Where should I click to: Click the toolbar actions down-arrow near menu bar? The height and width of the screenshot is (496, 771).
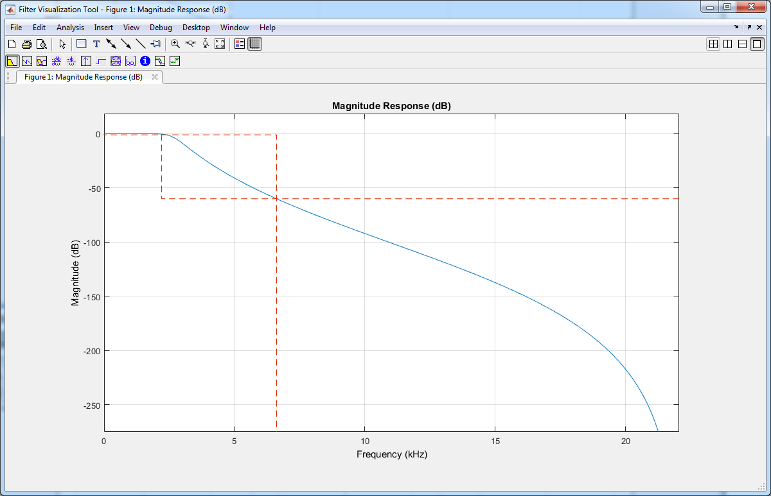[x=736, y=28]
